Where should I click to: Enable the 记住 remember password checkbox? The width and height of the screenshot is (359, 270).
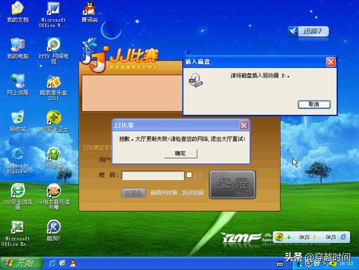(189, 175)
